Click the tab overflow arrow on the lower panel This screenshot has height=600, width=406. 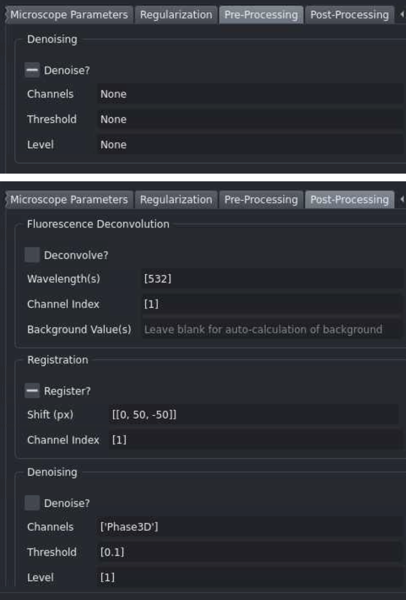tap(402, 198)
